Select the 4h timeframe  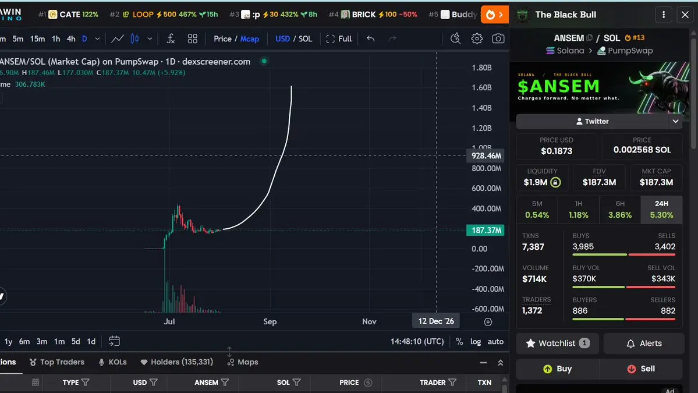coord(71,39)
